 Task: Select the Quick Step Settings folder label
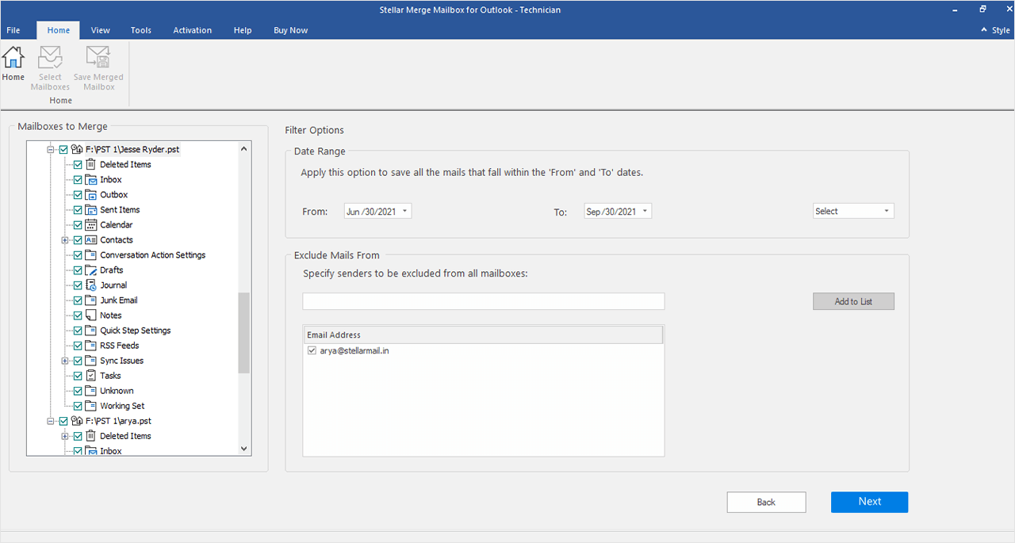[136, 331]
